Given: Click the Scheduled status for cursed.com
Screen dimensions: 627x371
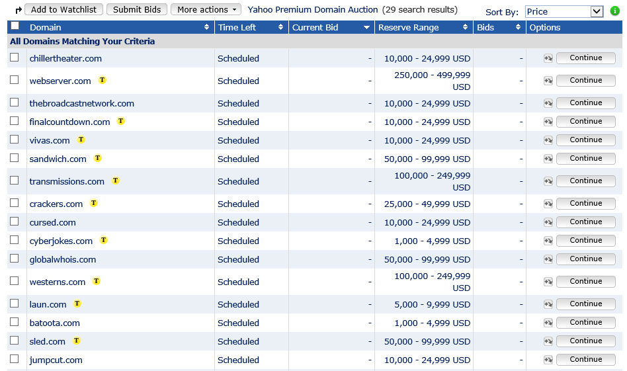Looking at the screenshot, I should coord(238,222).
